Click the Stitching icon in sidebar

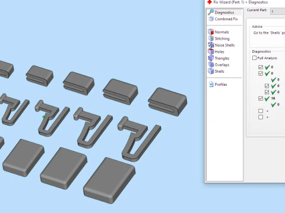(x=211, y=38)
